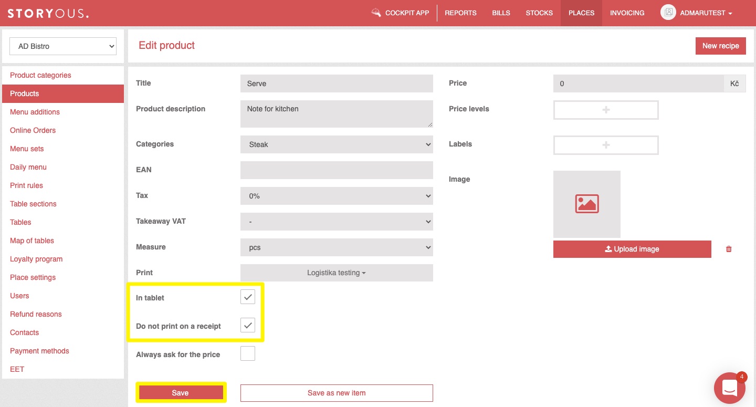The image size is (756, 407).
Task: Click the image placeholder thumbnail
Action: 587,204
